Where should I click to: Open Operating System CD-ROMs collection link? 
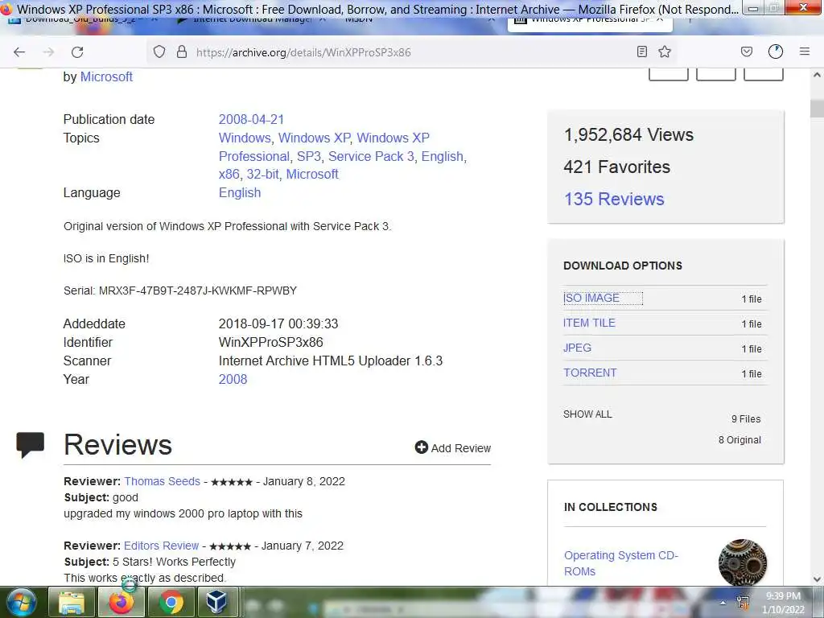621,563
